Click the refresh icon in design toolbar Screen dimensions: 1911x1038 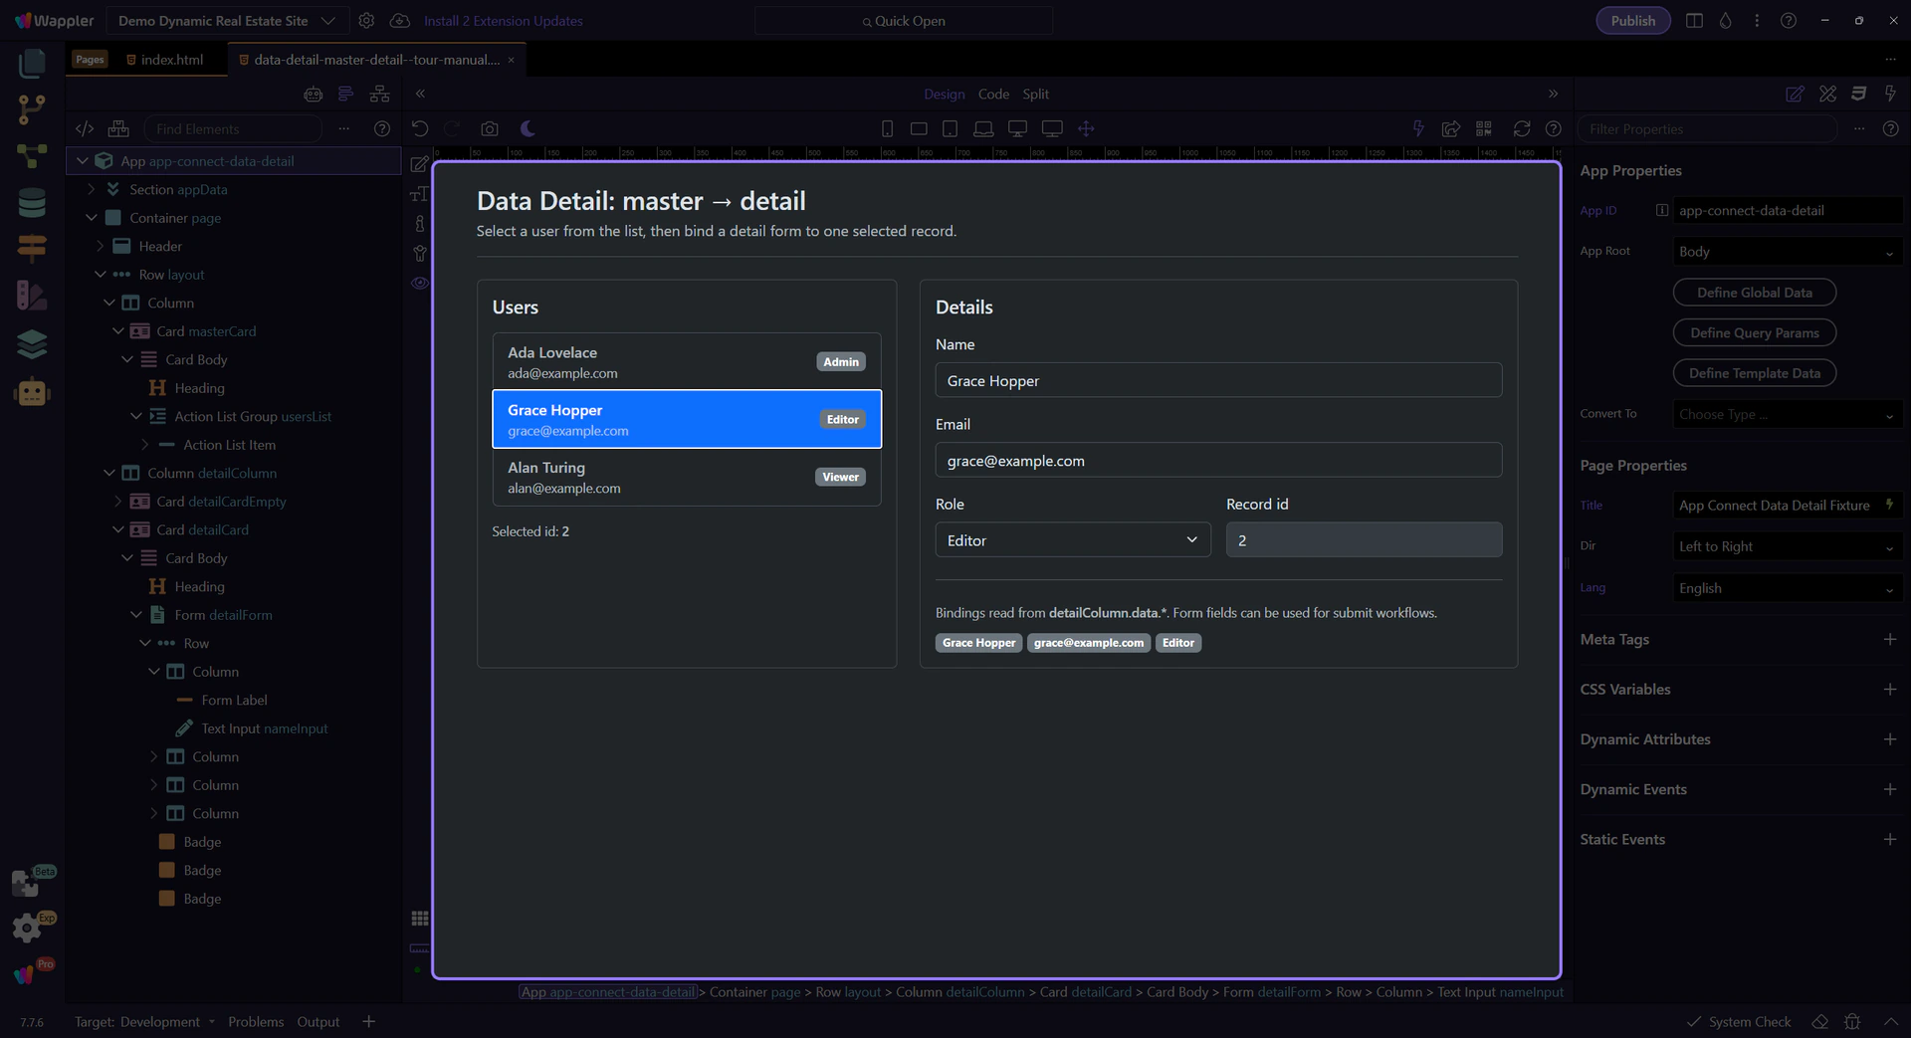click(1521, 128)
